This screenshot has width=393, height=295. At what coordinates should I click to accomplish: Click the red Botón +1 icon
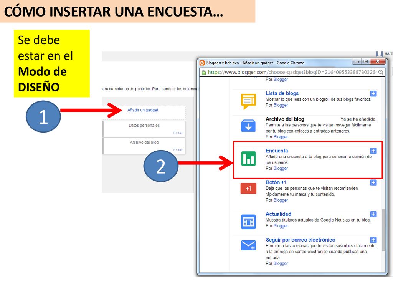coord(248,189)
